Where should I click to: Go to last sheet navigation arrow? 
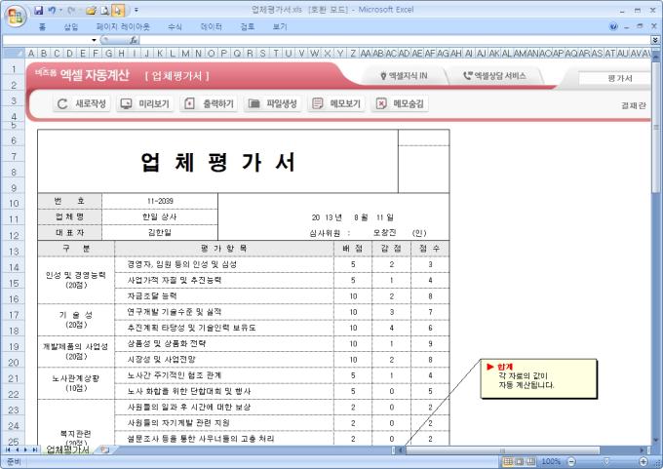(34, 449)
